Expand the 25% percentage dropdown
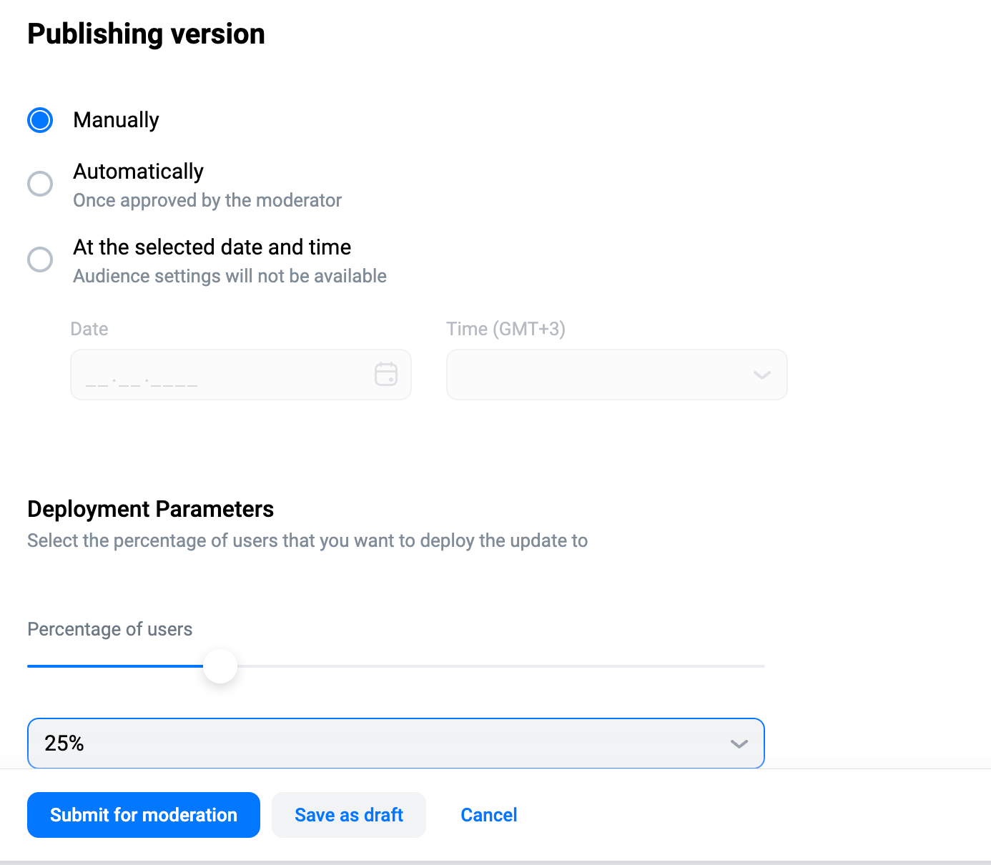Viewport: 991px width, 865px height. [x=396, y=743]
